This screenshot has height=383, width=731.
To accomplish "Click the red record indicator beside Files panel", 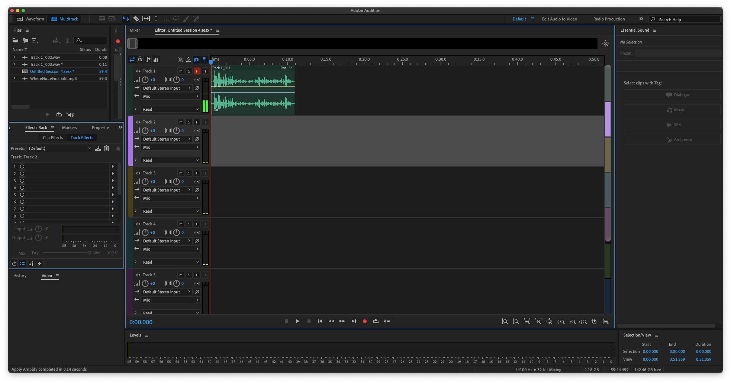I will click(118, 41).
